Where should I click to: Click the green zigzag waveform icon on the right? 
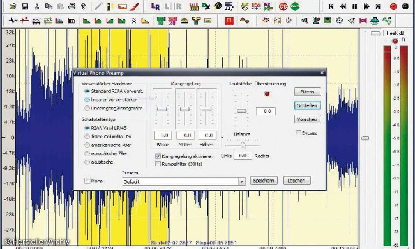[x=387, y=21]
